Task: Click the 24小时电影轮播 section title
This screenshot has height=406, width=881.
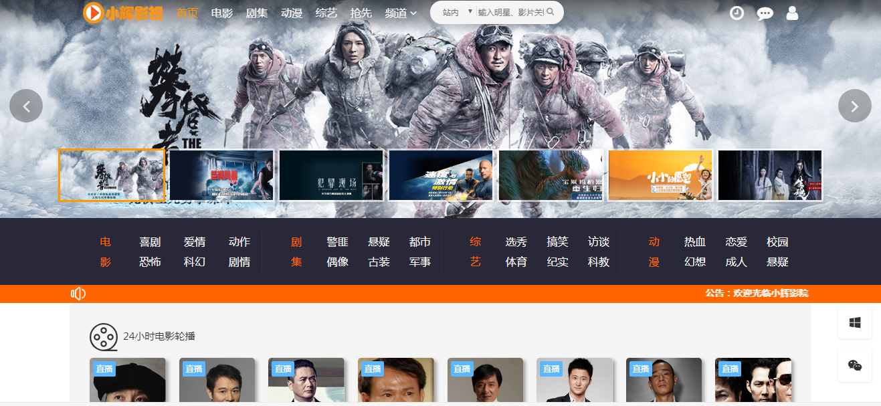Action: click(159, 336)
